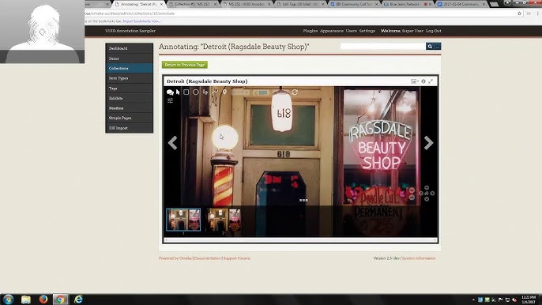The image size is (542, 305).
Task: Toggle fullscreen in the viewer
Action: click(431, 81)
